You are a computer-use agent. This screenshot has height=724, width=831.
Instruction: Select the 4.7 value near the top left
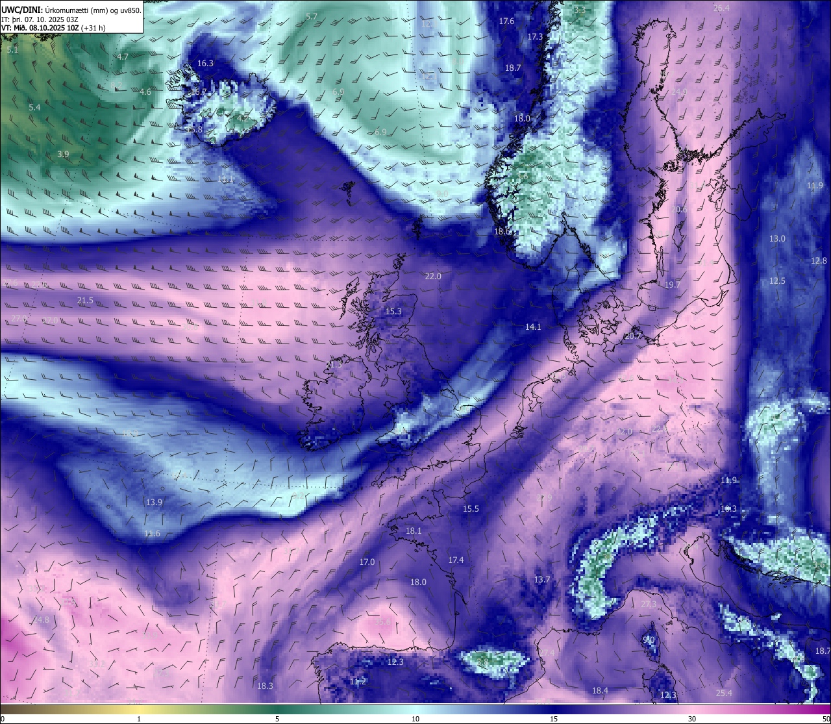[122, 56]
